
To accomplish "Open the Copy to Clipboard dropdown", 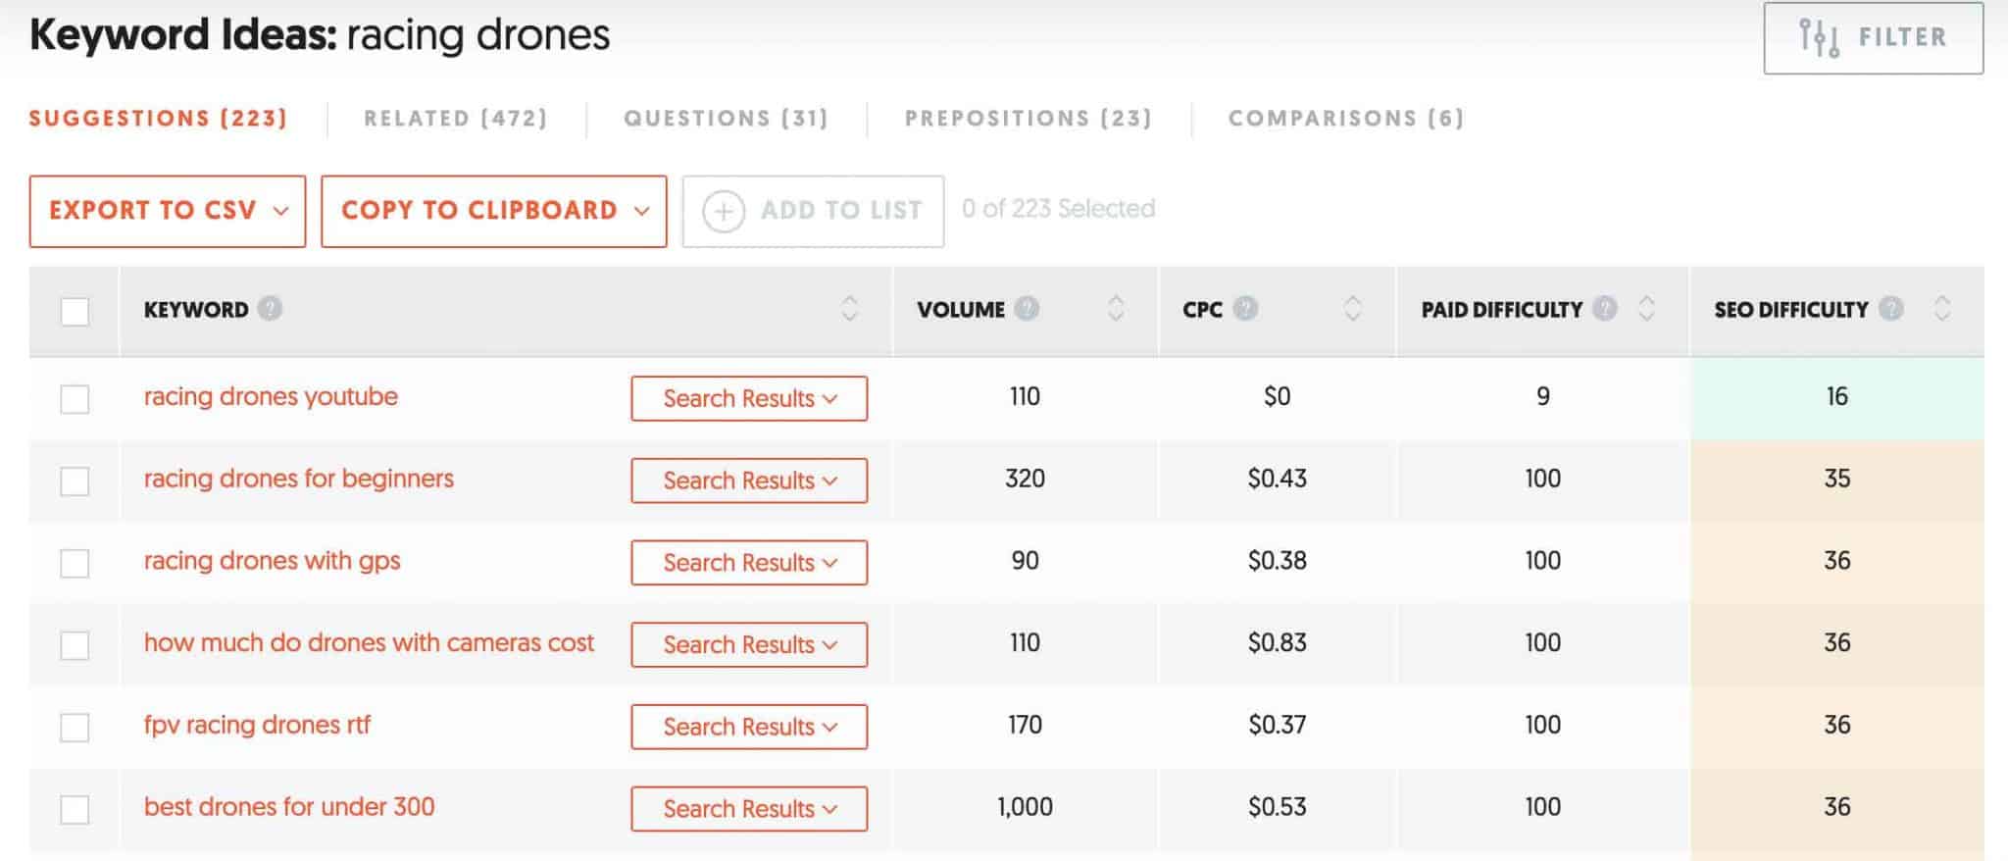I will [494, 211].
